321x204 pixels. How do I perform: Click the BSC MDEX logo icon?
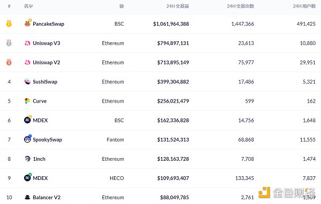tap(28, 120)
